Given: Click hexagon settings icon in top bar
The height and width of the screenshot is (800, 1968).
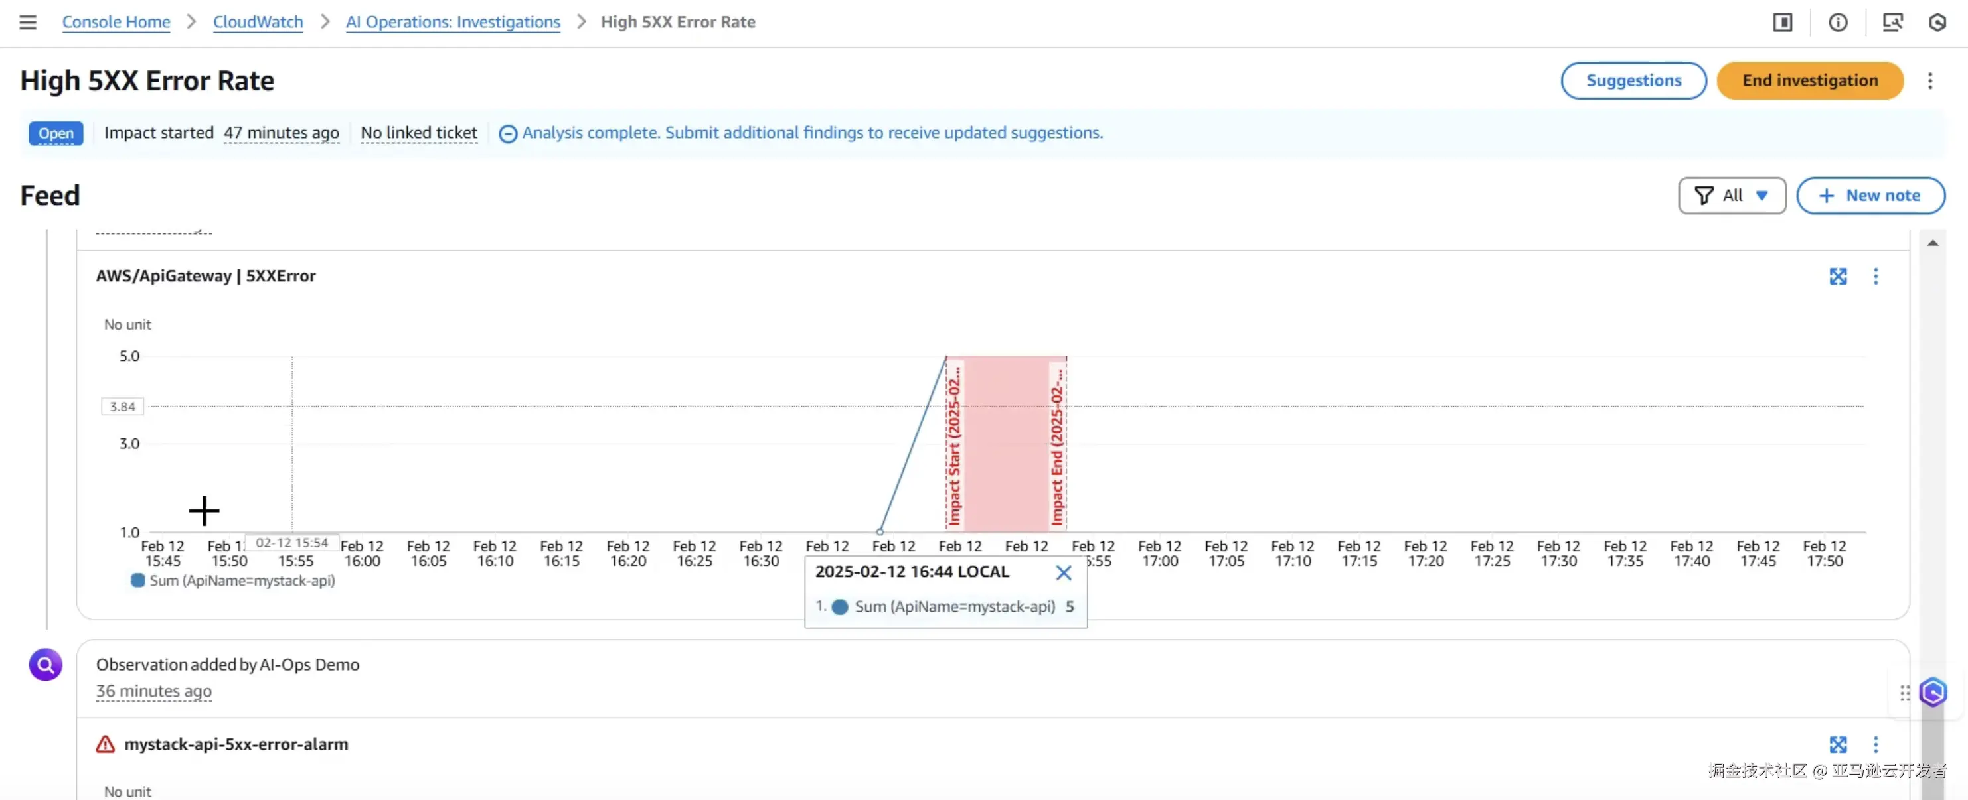Looking at the screenshot, I should 1937,22.
